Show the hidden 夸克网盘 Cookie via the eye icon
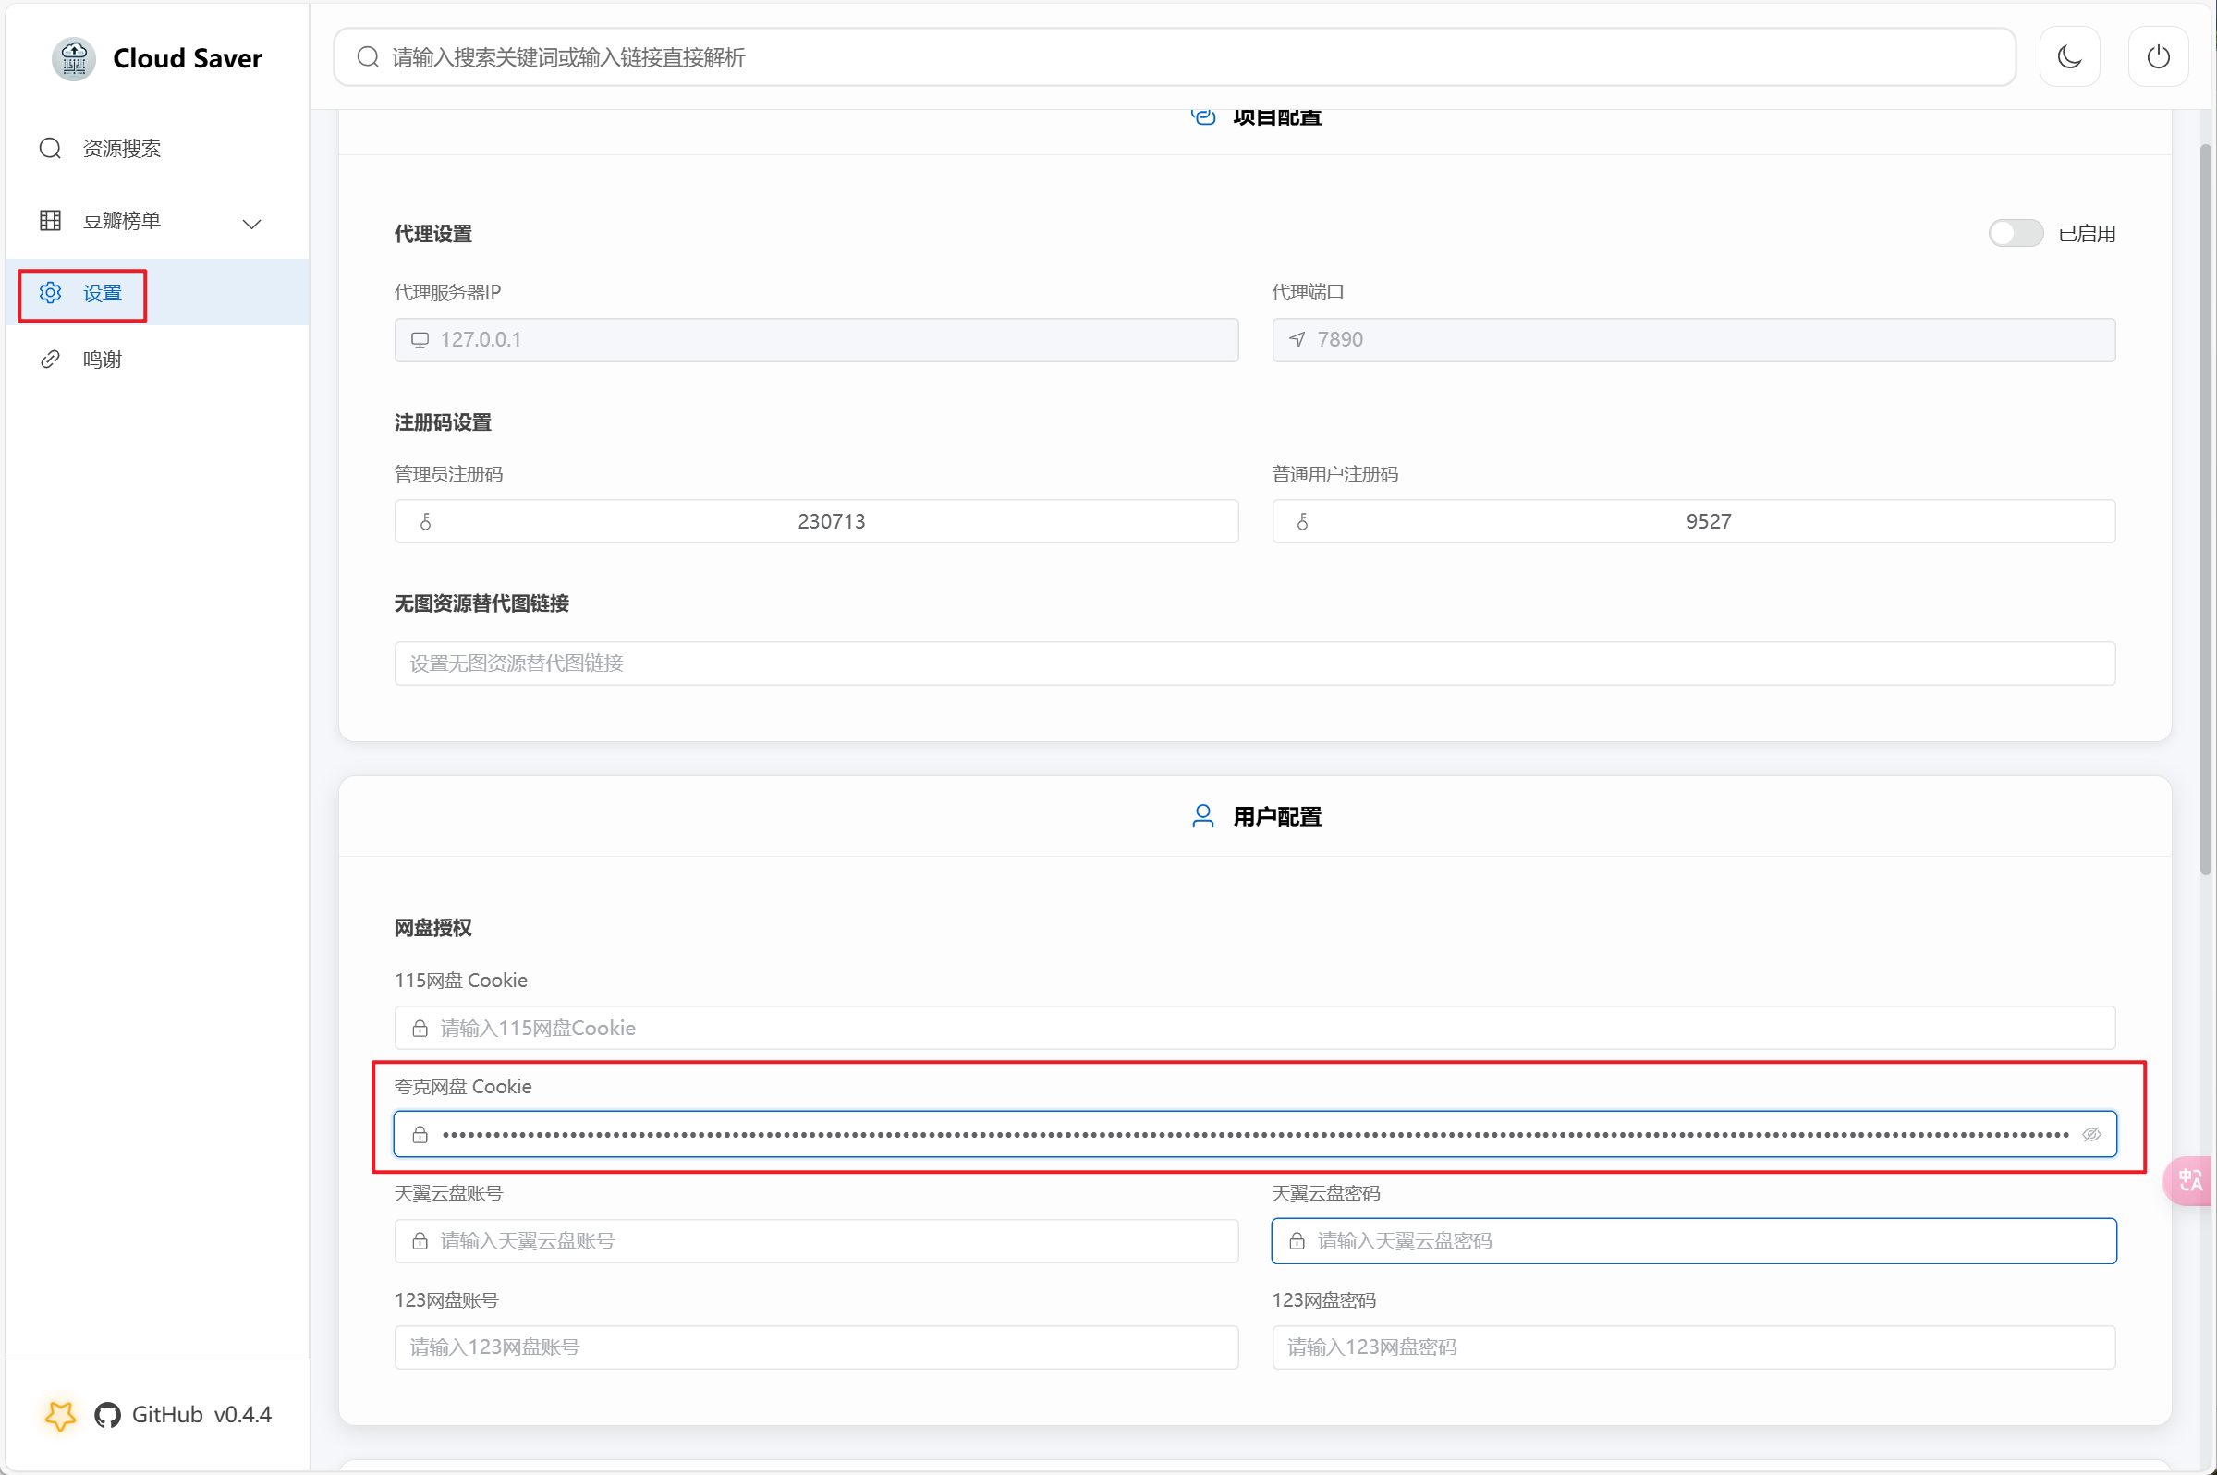 pyautogui.click(x=2091, y=1135)
